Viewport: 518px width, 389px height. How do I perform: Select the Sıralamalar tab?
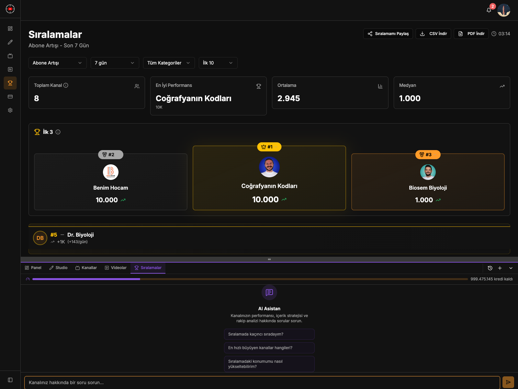148,268
